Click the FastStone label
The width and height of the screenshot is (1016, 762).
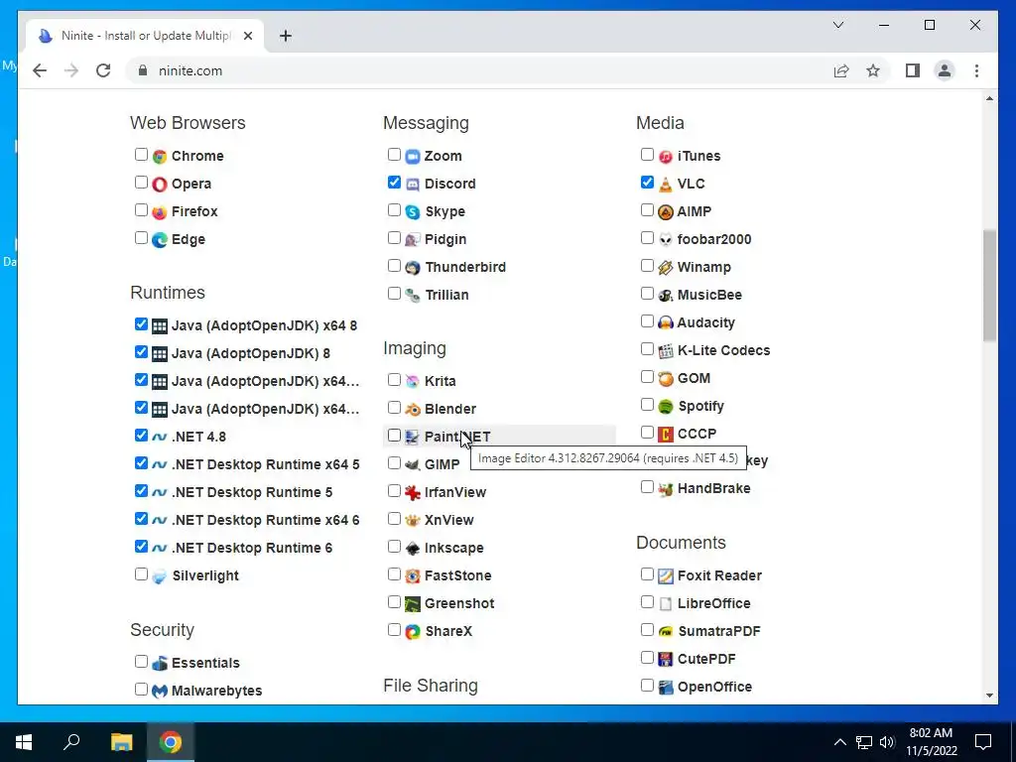pos(458,576)
